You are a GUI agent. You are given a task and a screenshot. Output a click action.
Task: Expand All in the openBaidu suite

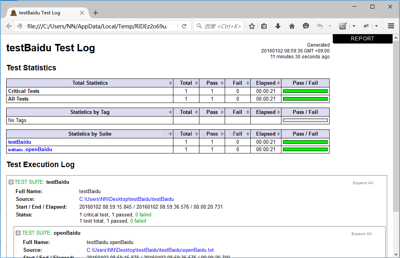tap(361, 234)
